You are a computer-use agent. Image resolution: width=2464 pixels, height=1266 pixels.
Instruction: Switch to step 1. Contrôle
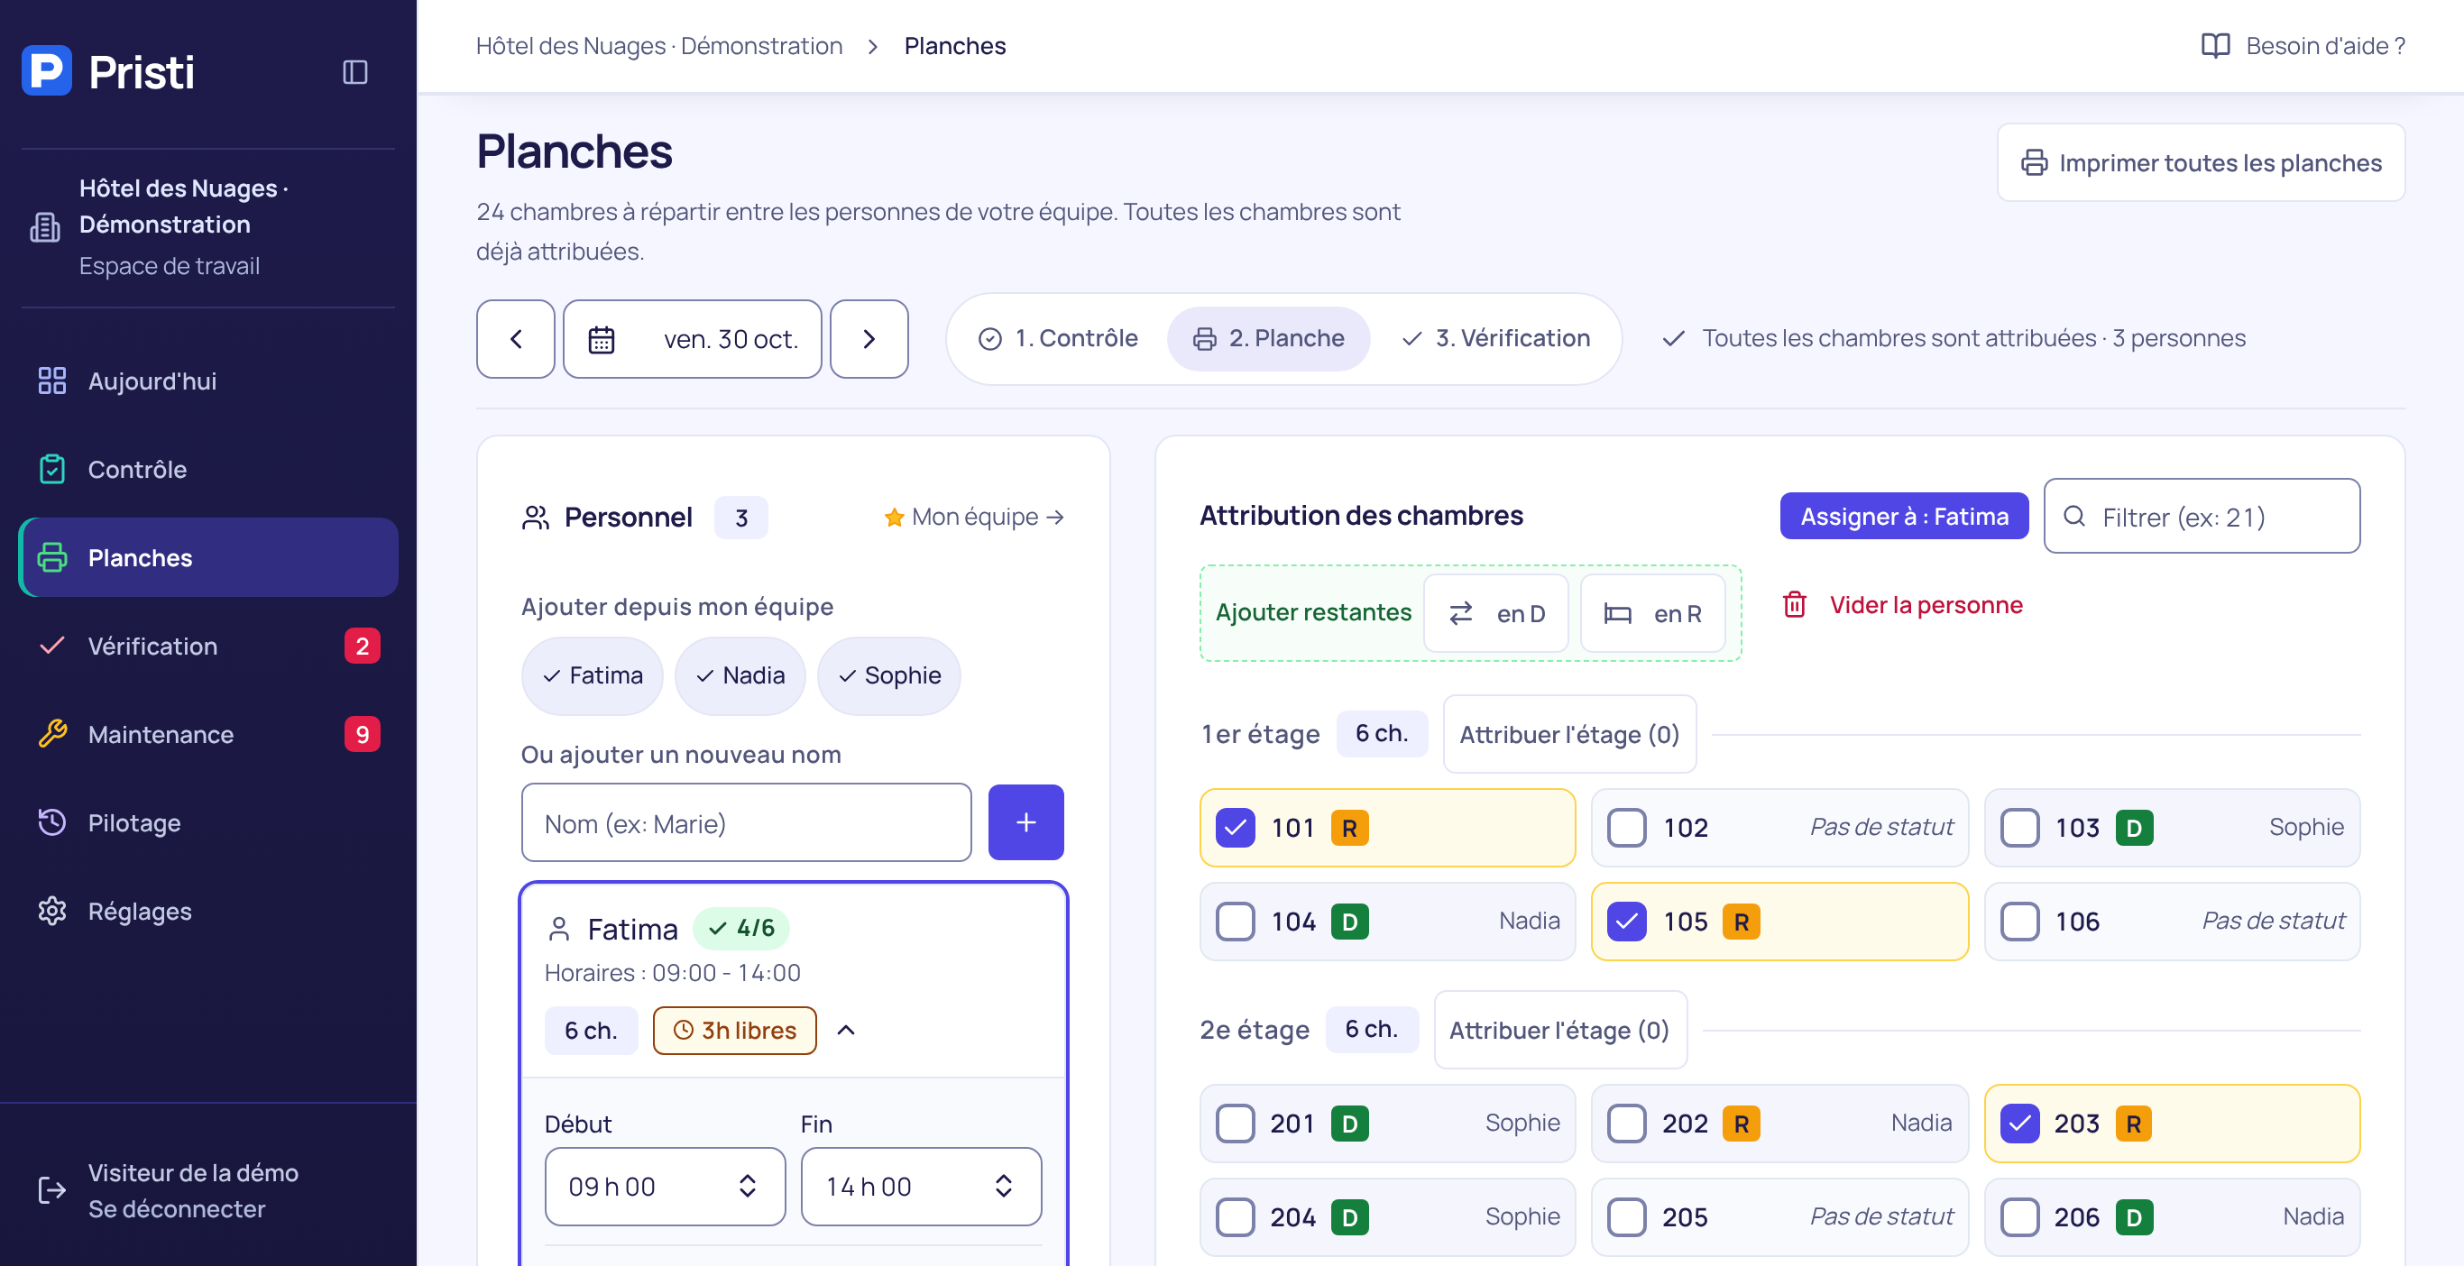(x=1058, y=338)
